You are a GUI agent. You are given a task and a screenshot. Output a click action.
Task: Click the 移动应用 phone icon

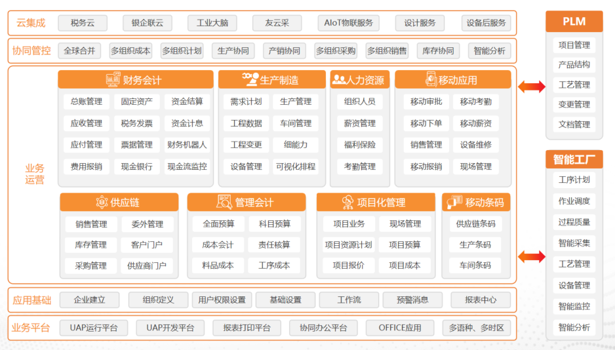click(431, 79)
